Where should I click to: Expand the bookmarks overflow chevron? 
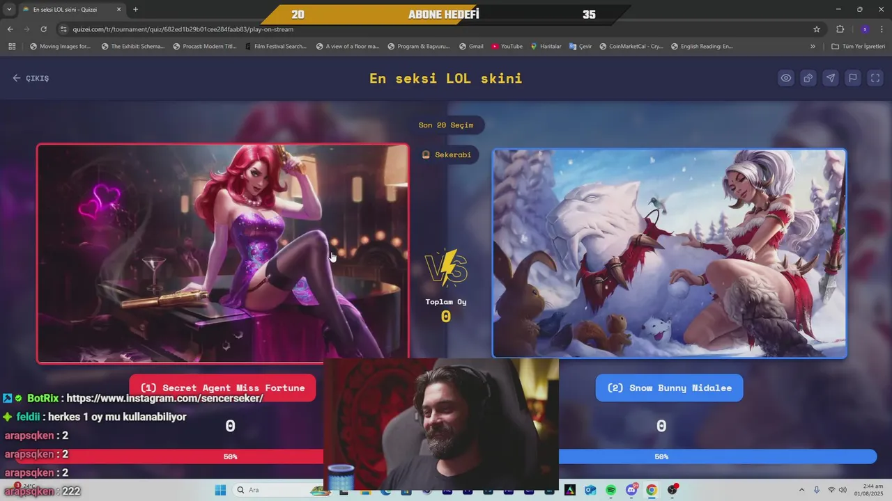[x=813, y=47]
